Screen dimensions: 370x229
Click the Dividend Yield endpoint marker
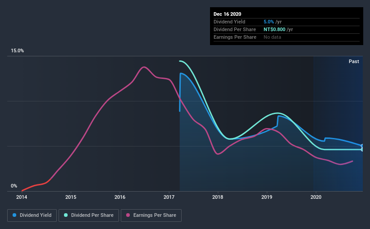click(x=362, y=146)
